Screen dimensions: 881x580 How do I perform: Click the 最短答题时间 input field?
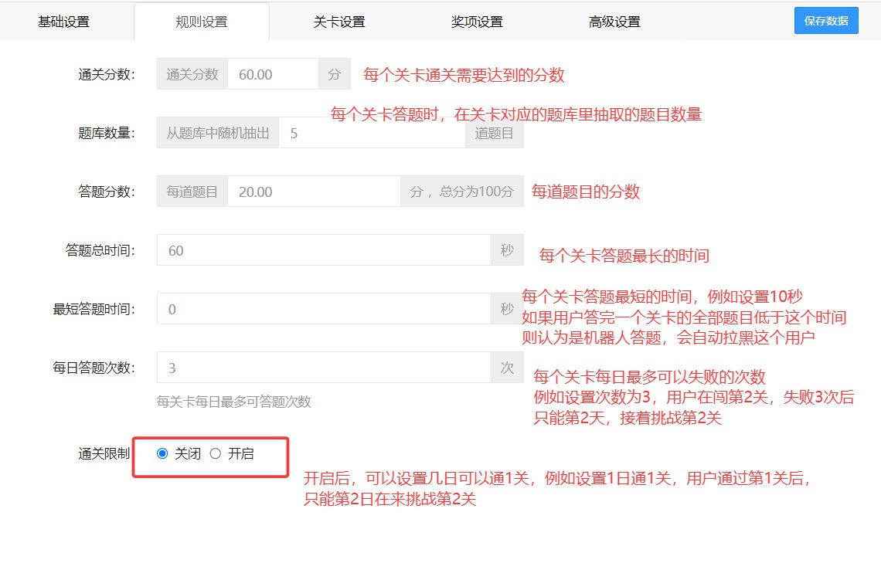[x=323, y=309]
